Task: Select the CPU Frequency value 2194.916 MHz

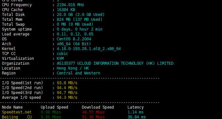Action: click(x=71, y=5)
